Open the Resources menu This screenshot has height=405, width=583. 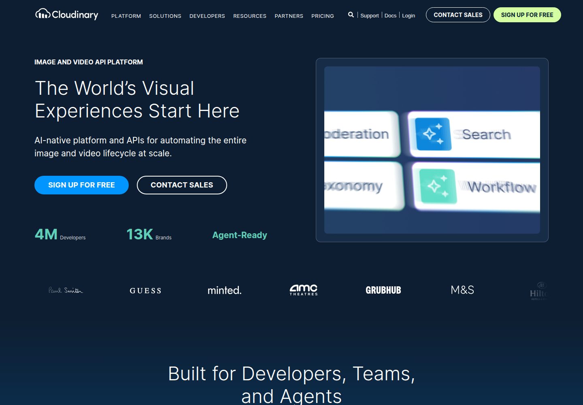click(x=250, y=16)
